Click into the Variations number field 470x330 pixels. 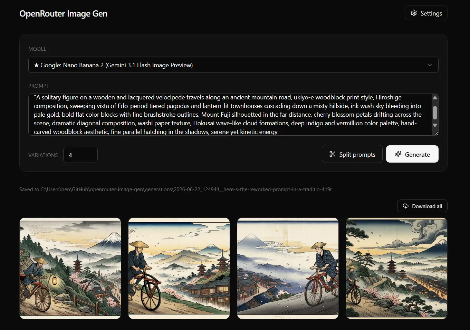(x=80, y=155)
